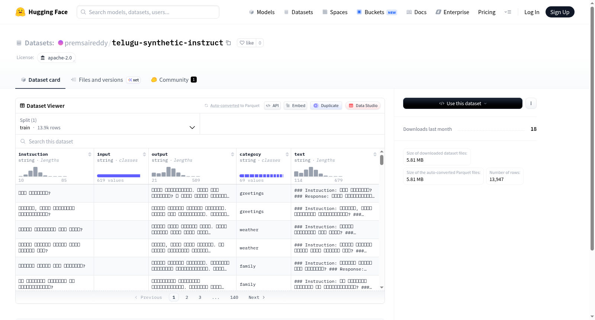The image size is (595, 320).
Task: Click the Log In link
Action: (532, 12)
